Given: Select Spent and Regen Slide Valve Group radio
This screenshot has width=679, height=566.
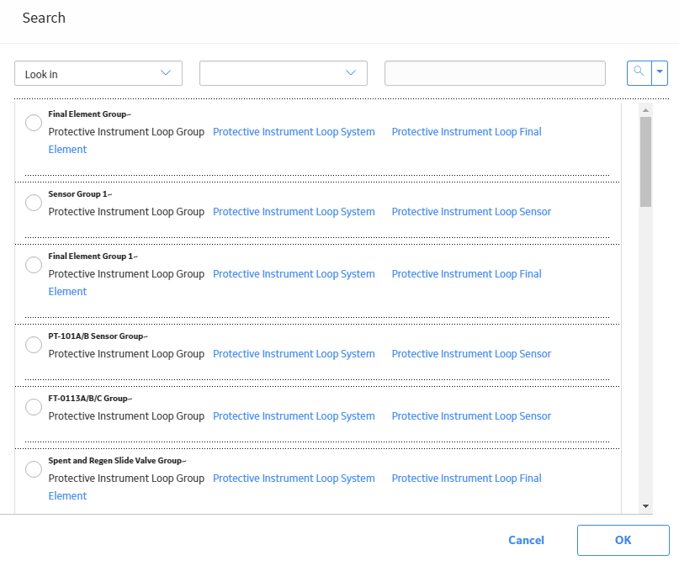Looking at the screenshot, I should [34, 469].
